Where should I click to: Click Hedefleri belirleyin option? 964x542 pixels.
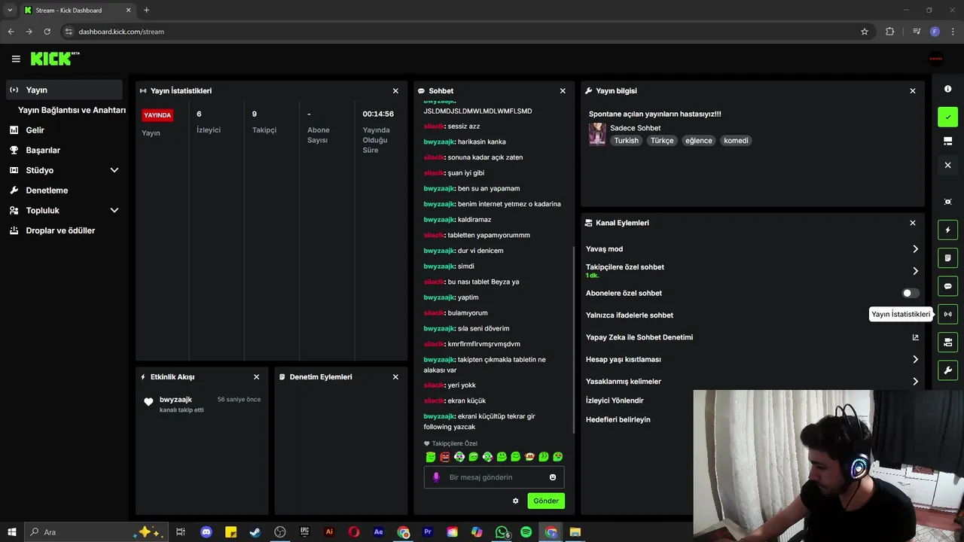(618, 419)
